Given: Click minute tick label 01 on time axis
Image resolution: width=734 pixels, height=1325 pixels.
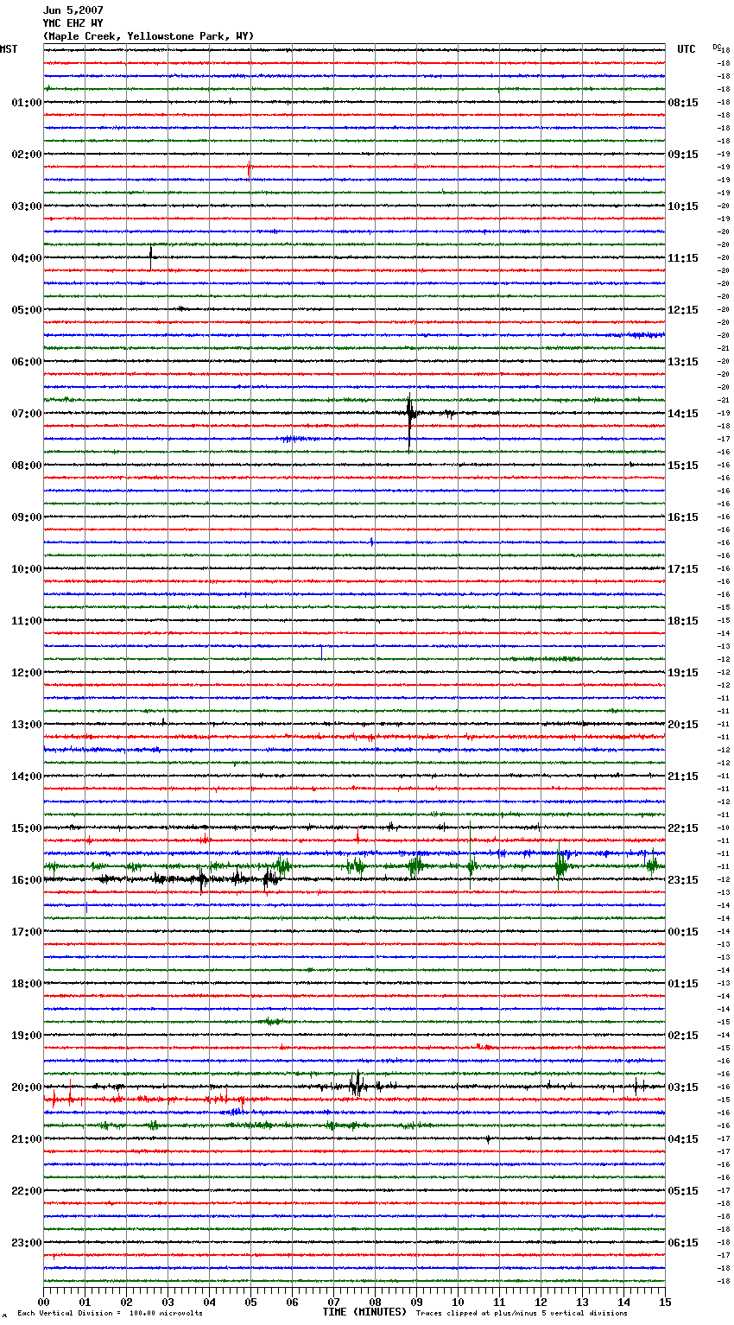Looking at the screenshot, I should point(85,1302).
